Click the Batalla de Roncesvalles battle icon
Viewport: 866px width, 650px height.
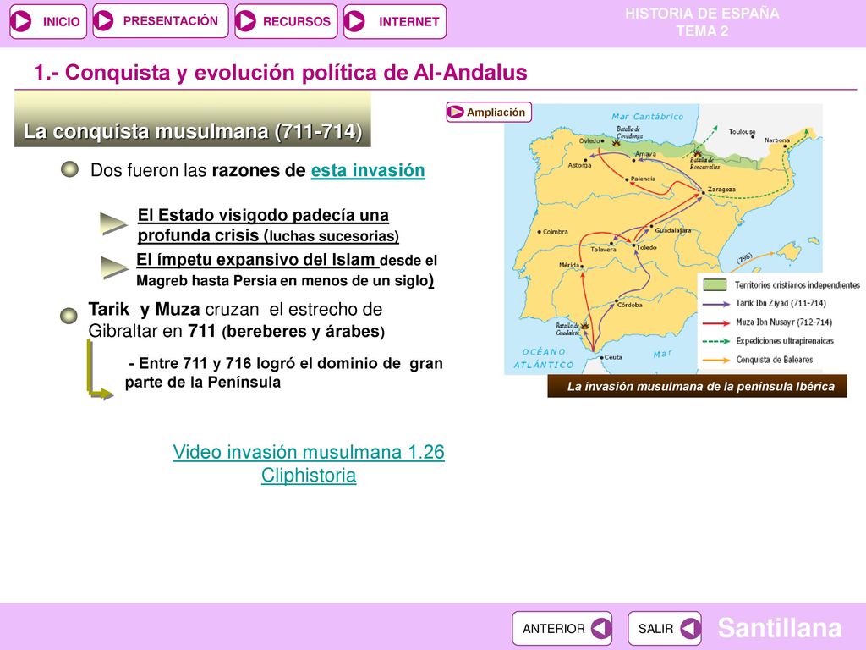(x=697, y=152)
